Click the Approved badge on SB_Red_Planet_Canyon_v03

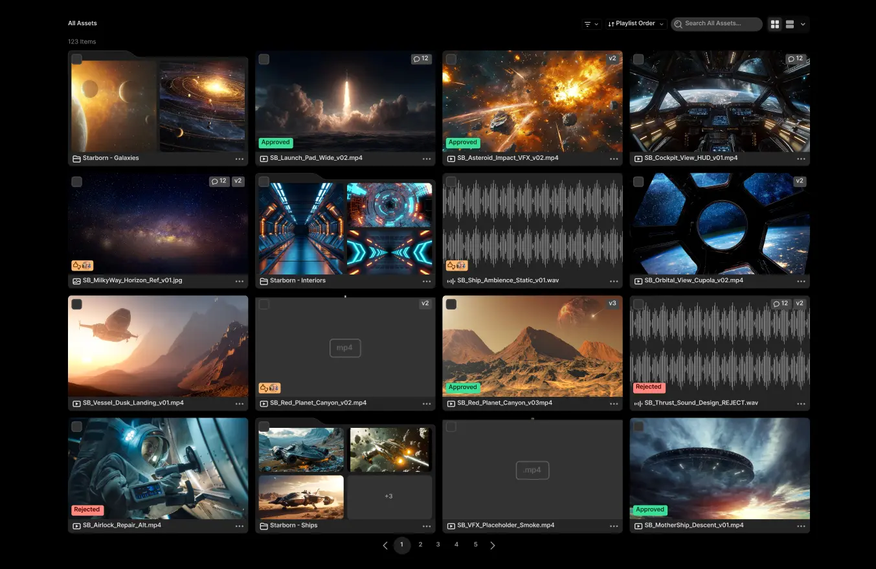click(x=462, y=387)
